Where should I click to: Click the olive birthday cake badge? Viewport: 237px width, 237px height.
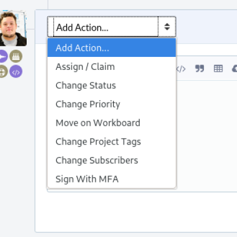(x=16, y=56)
